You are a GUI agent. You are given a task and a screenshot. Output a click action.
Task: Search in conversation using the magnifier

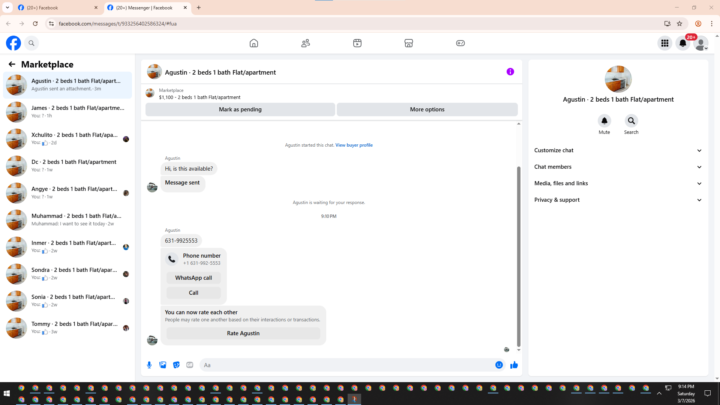coord(631,121)
